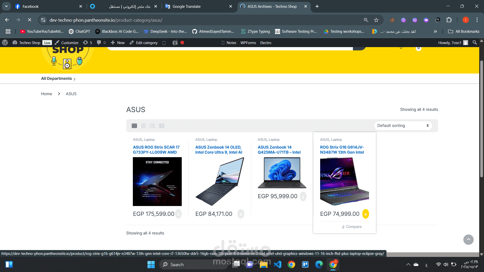Select the list view layout icon

click(x=143, y=126)
